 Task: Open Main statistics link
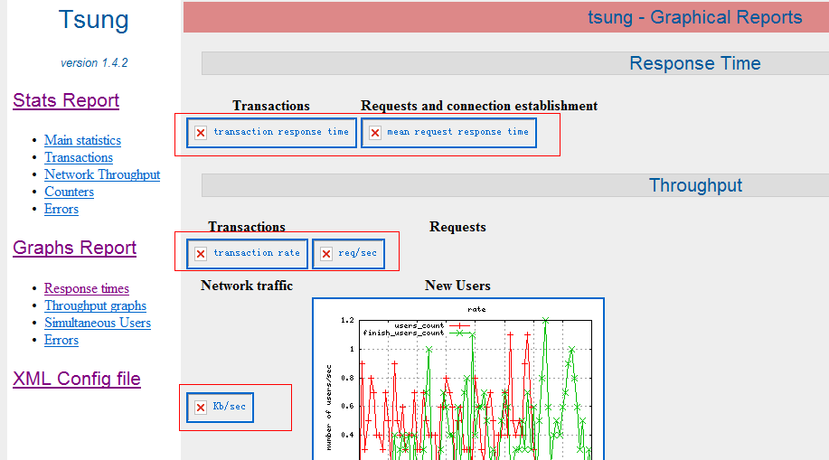[82, 140]
